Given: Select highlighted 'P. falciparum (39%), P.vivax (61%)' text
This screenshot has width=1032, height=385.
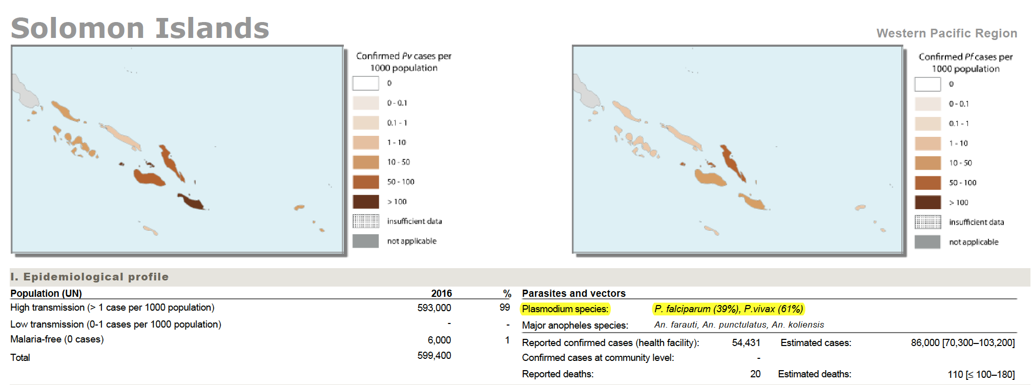Looking at the screenshot, I should click(x=728, y=309).
